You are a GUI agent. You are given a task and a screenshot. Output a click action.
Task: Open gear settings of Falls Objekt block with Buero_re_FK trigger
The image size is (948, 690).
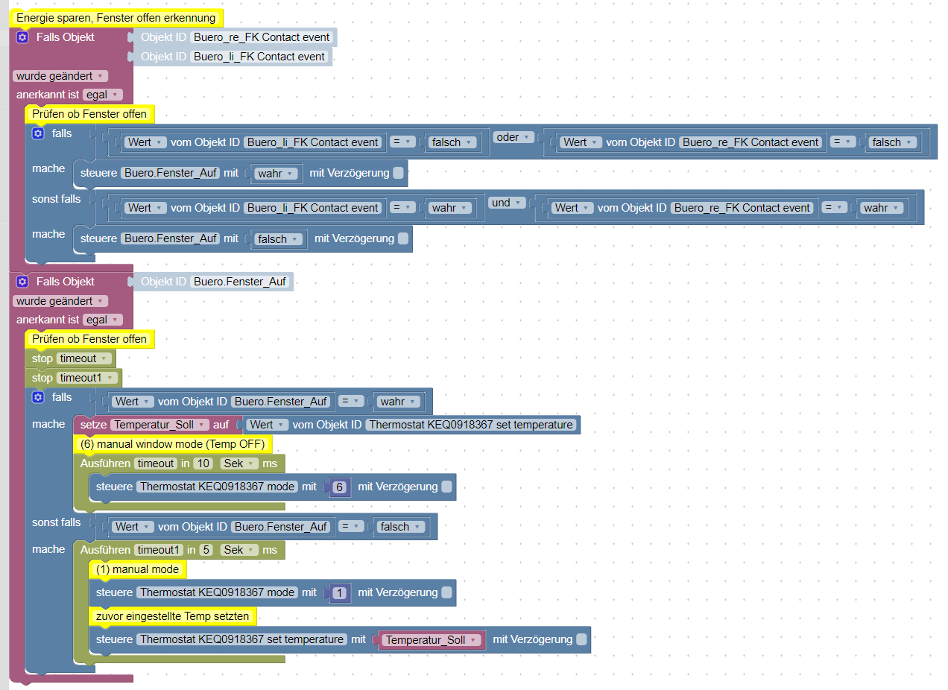tap(22, 37)
